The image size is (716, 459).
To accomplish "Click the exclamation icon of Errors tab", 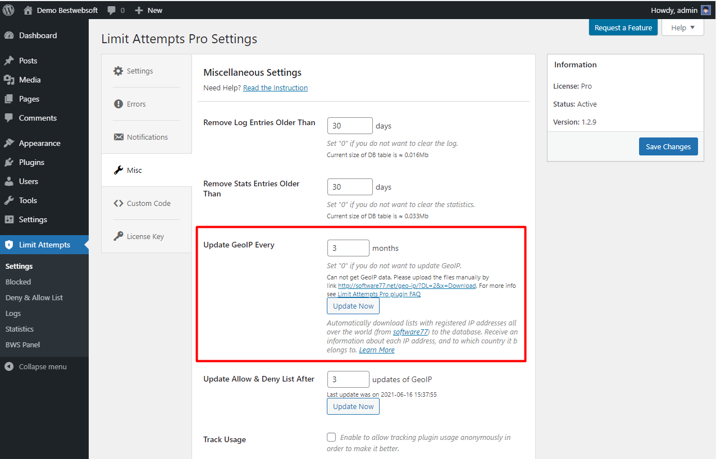I will click(x=118, y=104).
